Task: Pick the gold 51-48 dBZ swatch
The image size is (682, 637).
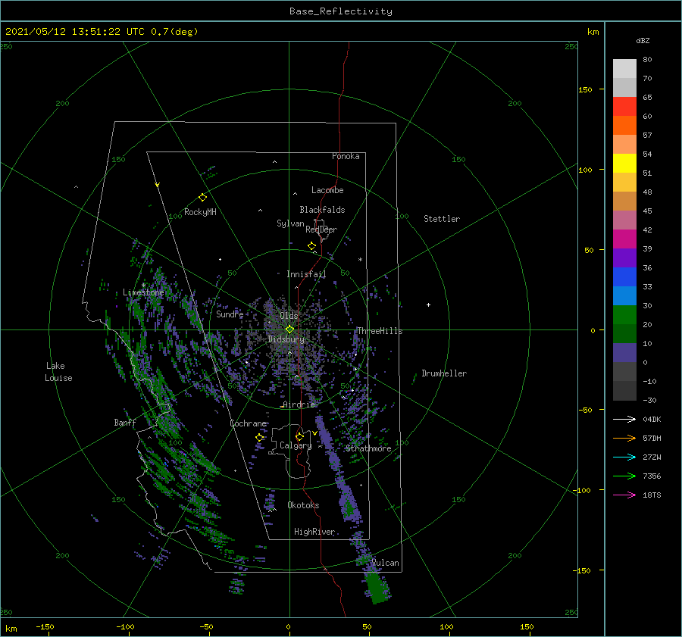Action: click(x=624, y=183)
